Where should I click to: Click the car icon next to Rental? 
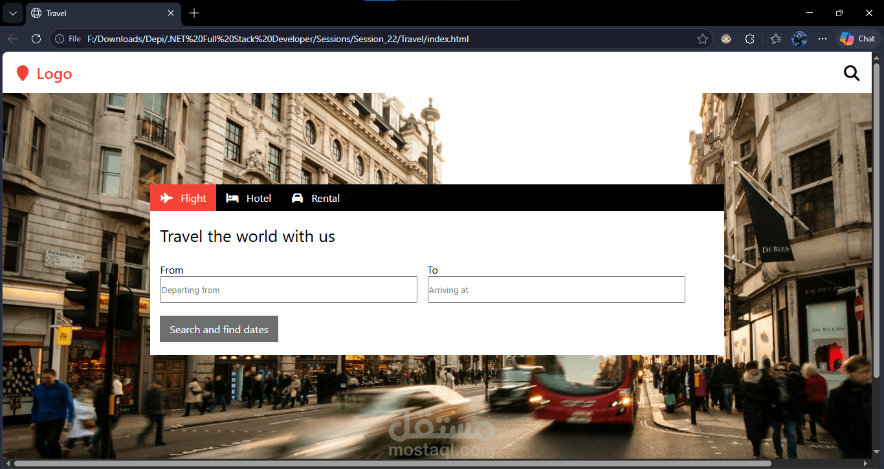(296, 197)
